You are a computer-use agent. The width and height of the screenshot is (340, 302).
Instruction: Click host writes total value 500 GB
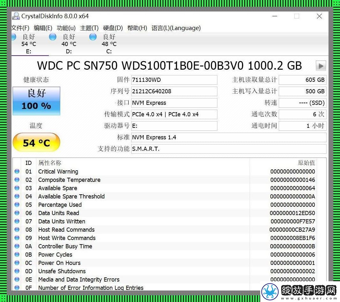pos(302,91)
